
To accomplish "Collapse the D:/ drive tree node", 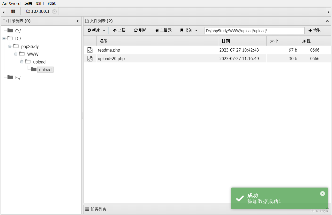I will 4,38.
